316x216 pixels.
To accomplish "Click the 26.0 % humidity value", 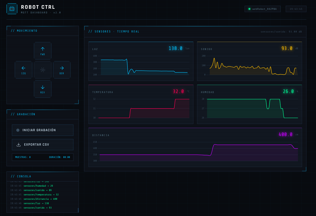I will click(288, 92).
